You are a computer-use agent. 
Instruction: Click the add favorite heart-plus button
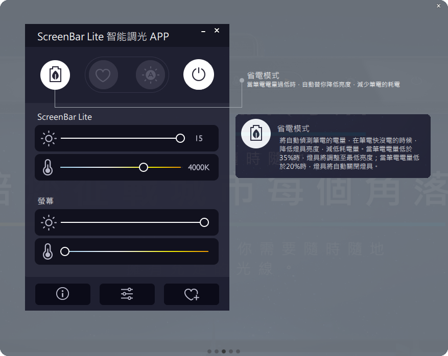(192, 294)
